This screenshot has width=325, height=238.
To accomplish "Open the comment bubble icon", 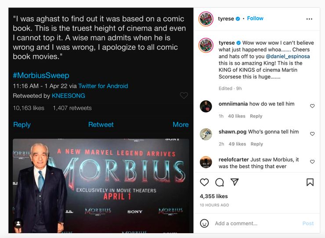I will pyautogui.click(x=220, y=182).
